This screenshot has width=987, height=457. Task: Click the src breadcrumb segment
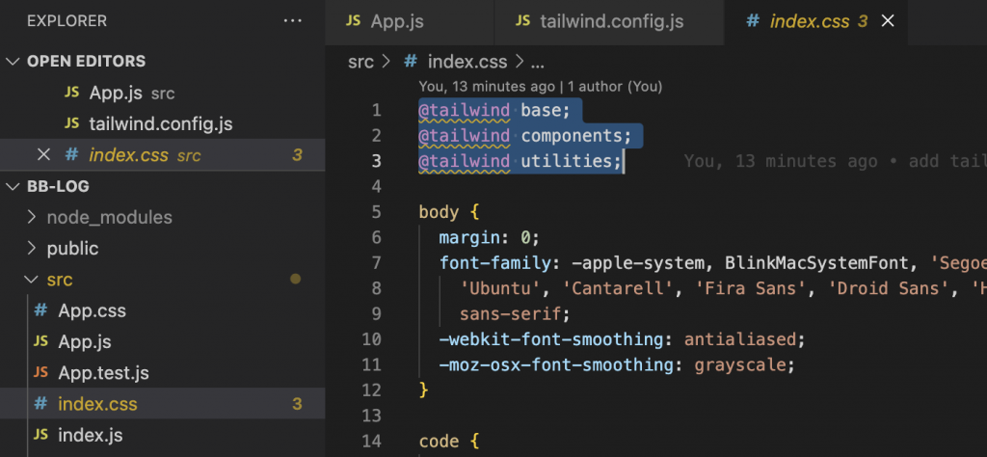click(x=361, y=62)
